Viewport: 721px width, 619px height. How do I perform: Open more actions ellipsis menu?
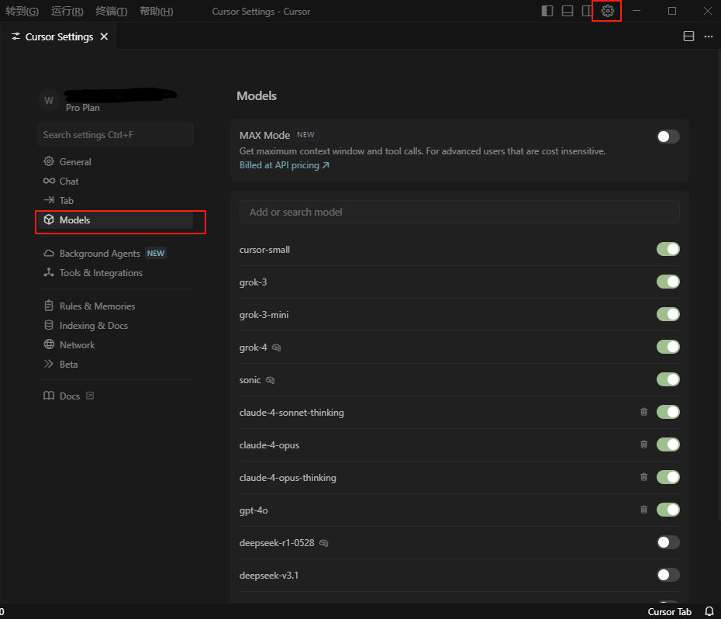pyautogui.click(x=708, y=36)
